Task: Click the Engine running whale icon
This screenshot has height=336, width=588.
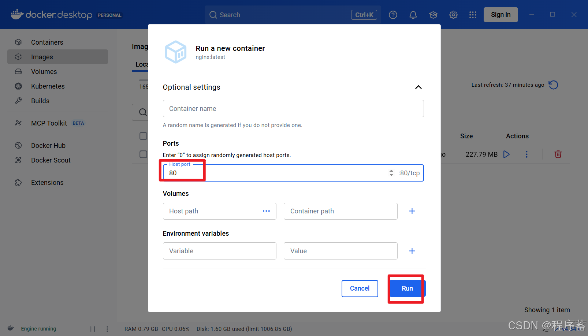Action: pyautogui.click(x=11, y=328)
